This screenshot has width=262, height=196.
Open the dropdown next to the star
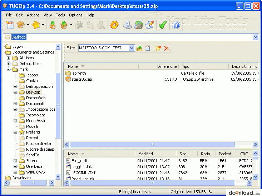click(43, 25)
